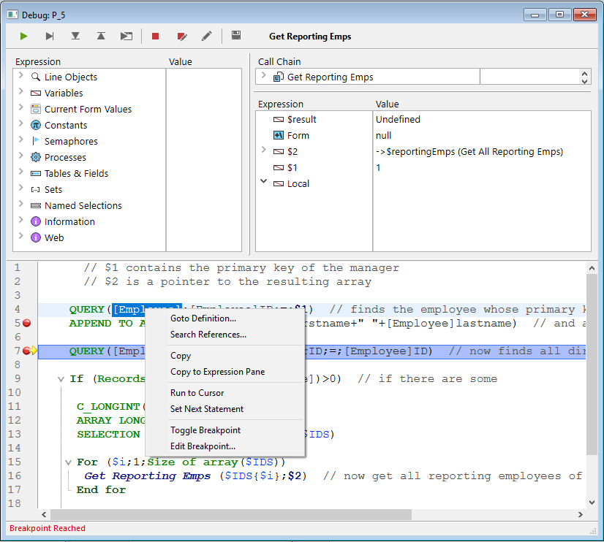This screenshot has height=542, width=604.
Task: Click the Save Settings floppy disk icon
Action: pyautogui.click(x=236, y=36)
